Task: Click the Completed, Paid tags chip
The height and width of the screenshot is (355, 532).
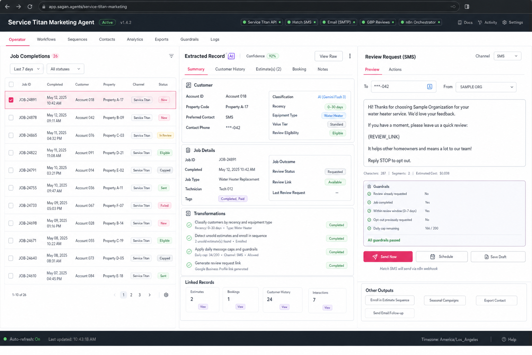Action: [x=233, y=199]
